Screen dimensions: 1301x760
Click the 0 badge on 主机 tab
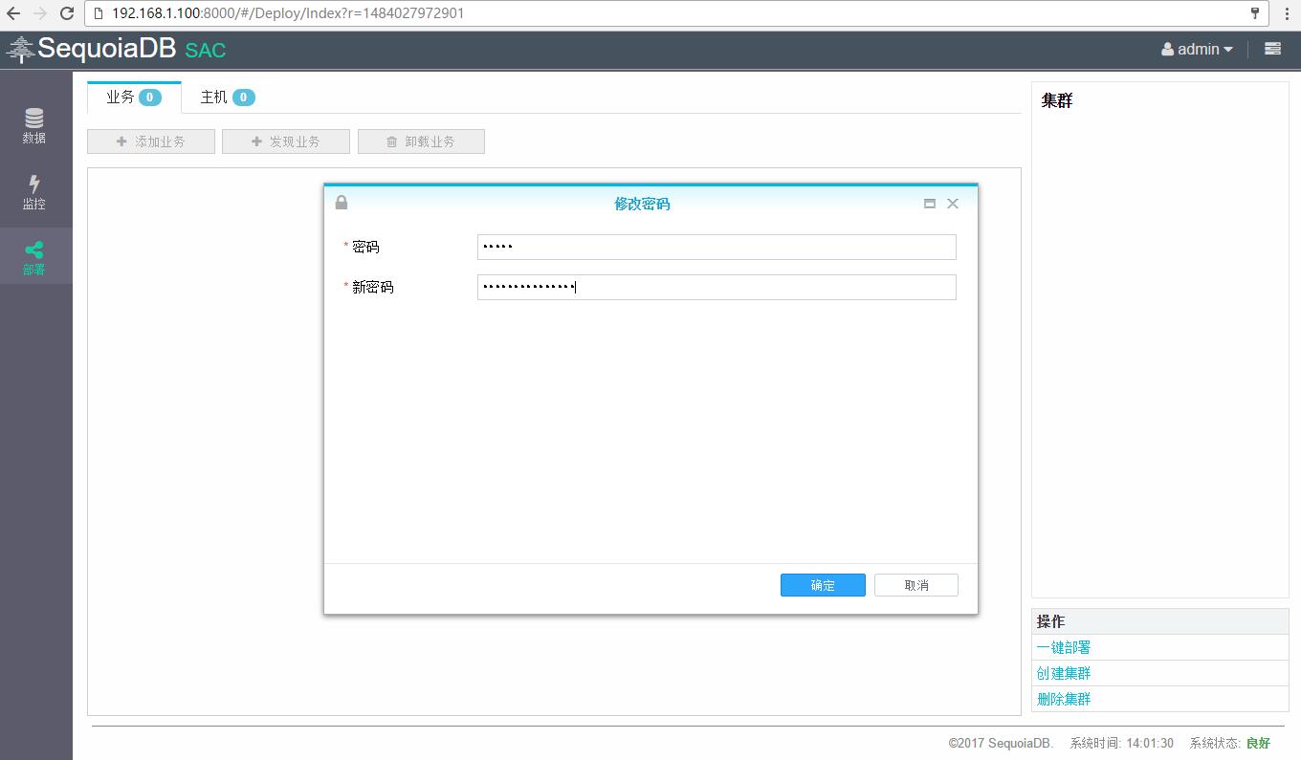pos(243,98)
